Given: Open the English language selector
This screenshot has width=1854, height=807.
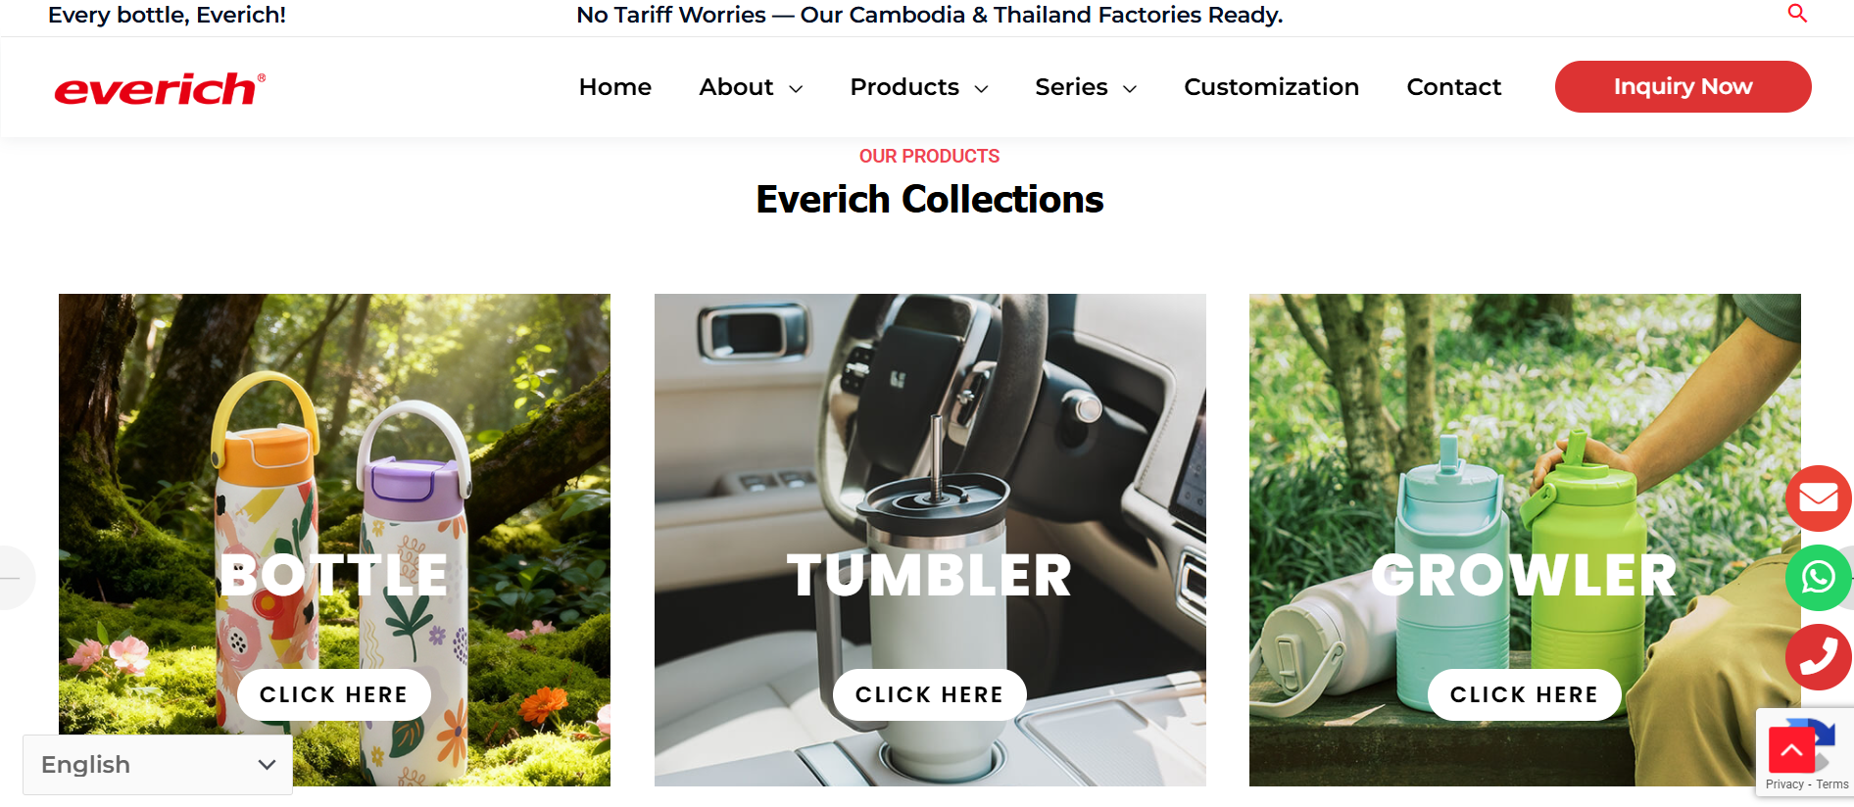Looking at the screenshot, I should point(158,765).
